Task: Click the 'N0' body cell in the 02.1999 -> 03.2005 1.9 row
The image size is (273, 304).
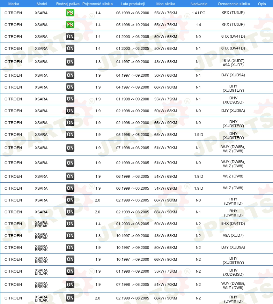Action: click(198, 163)
